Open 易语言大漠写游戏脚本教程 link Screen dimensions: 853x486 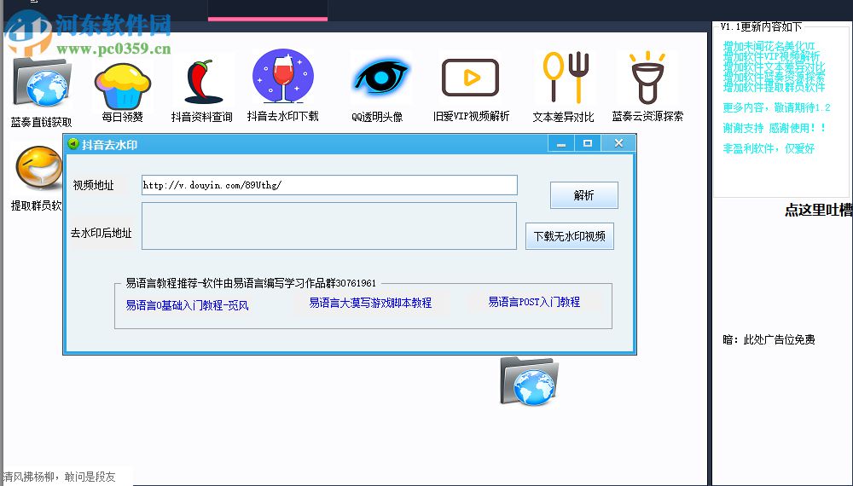(x=370, y=303)
